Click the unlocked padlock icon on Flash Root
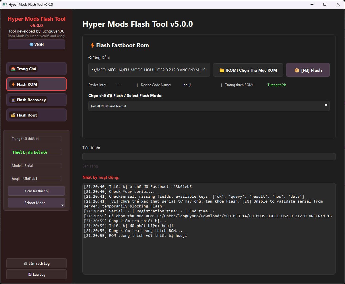345x284 pixels. point(13,115)
